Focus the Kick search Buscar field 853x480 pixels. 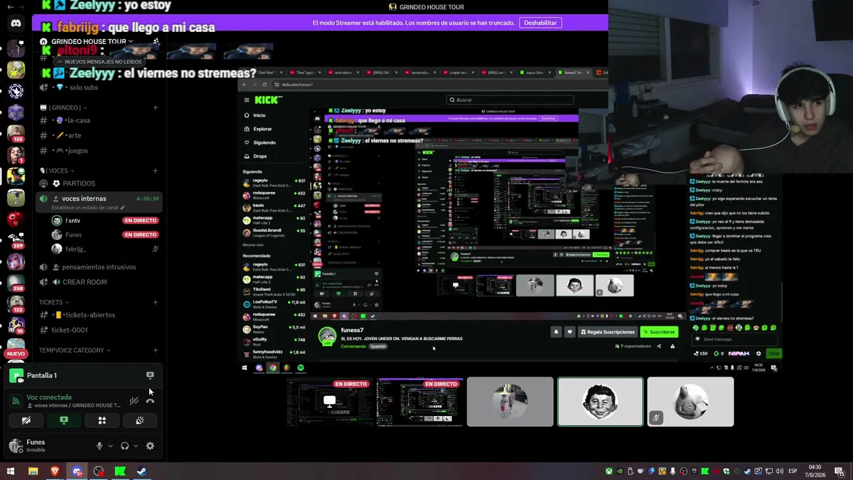pos(510,100)
